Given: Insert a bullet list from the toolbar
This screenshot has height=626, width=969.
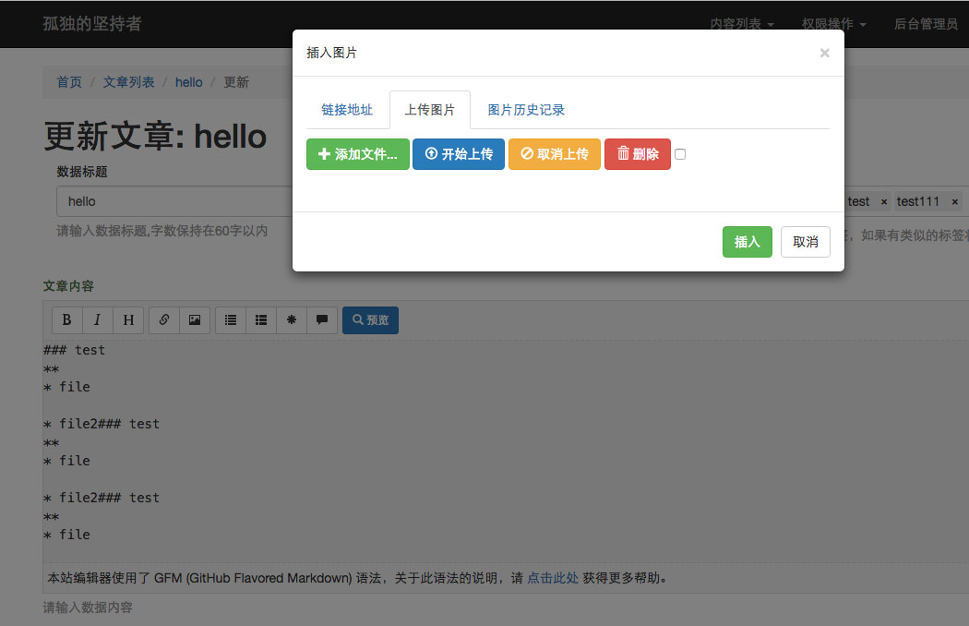Looking at the screenshot, I should pyautogui.click(x=230, y=319).
